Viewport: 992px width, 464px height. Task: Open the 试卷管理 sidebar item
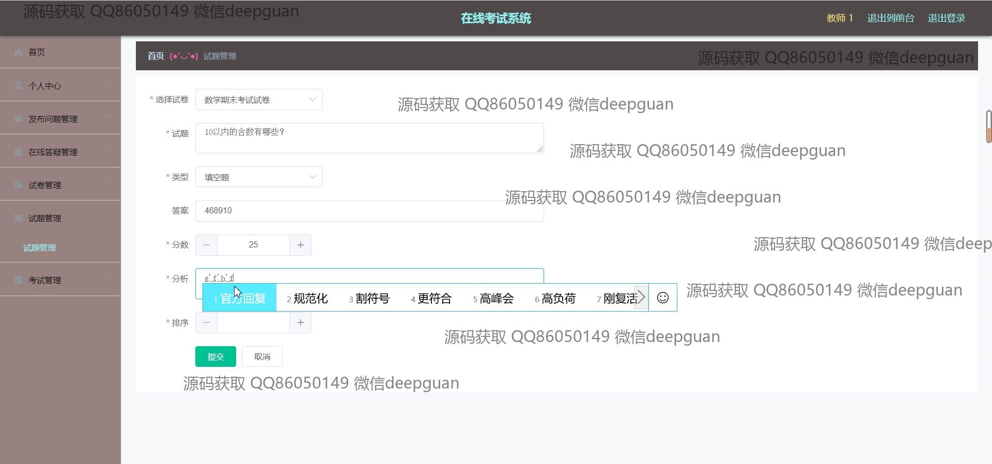60,184
